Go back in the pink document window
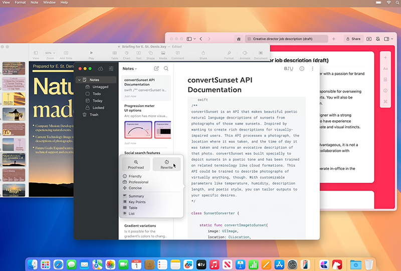This screenshot has height=271, width=401. click(201, 39)
